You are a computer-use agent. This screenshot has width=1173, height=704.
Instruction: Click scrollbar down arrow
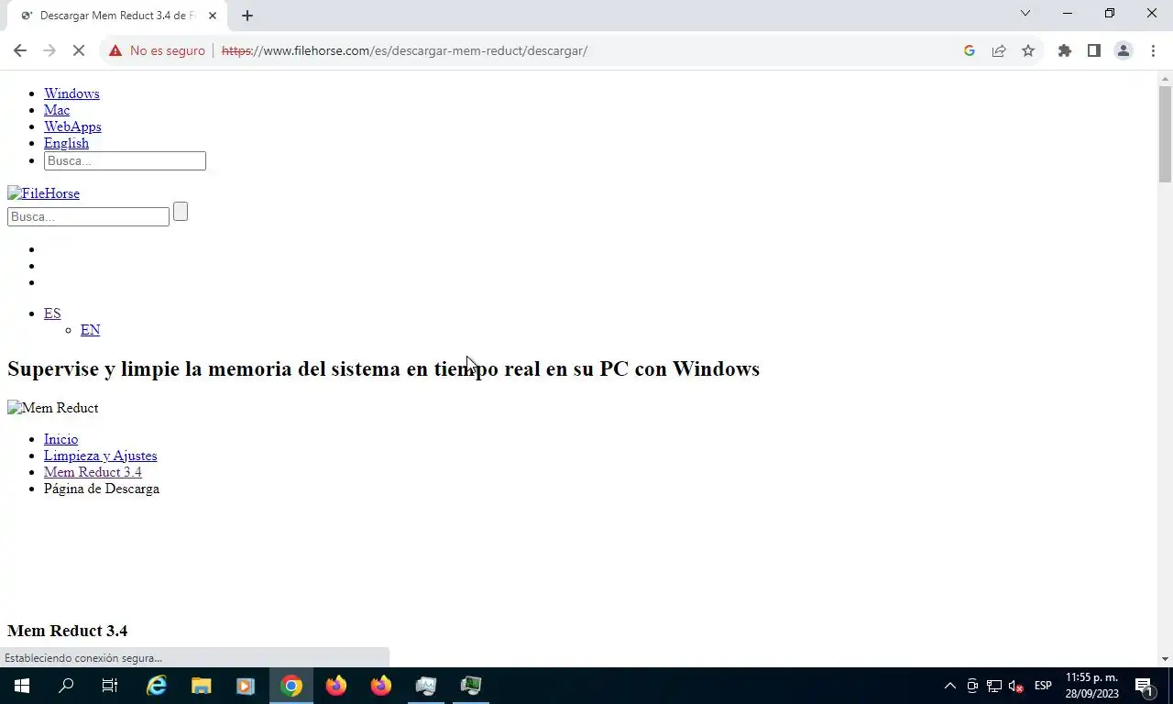point(1165,658)
